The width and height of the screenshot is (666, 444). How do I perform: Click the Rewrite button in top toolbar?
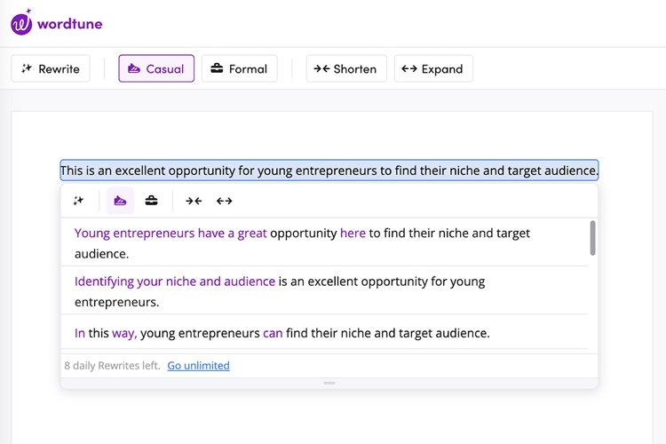51,69
